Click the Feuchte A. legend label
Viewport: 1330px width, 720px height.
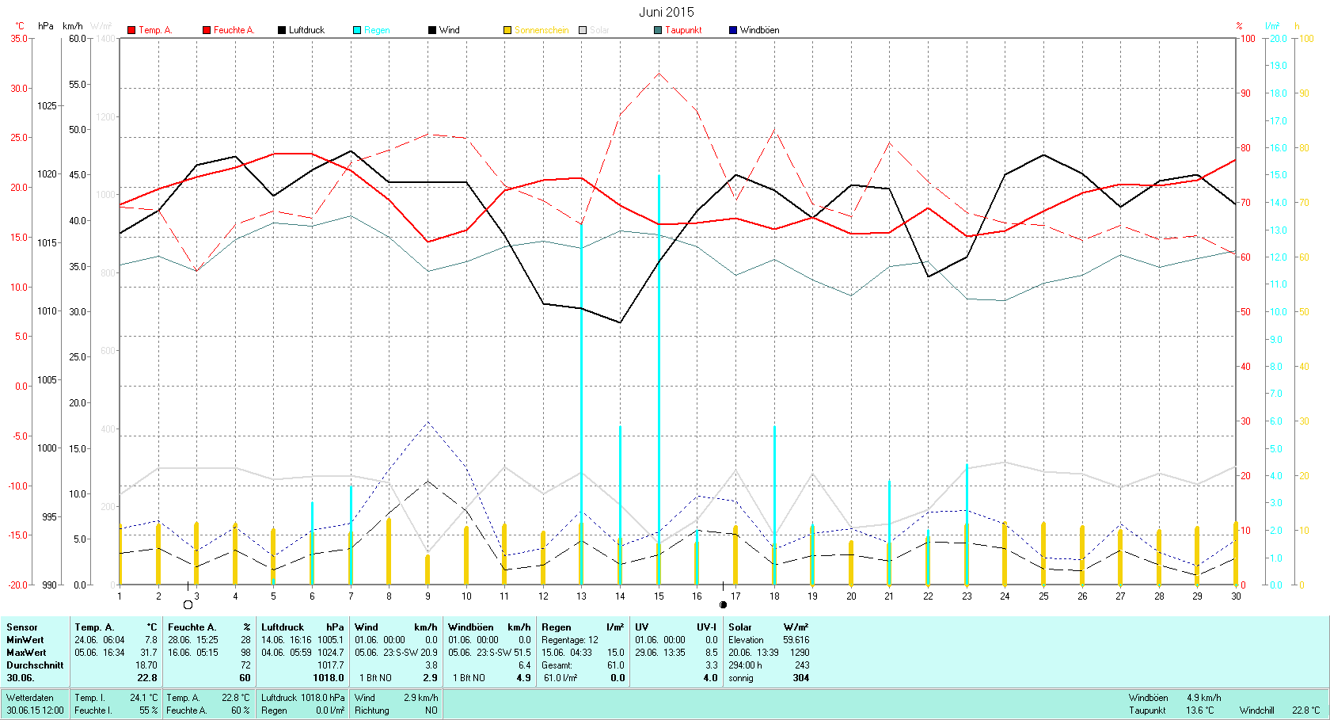(x=234, y=30)
